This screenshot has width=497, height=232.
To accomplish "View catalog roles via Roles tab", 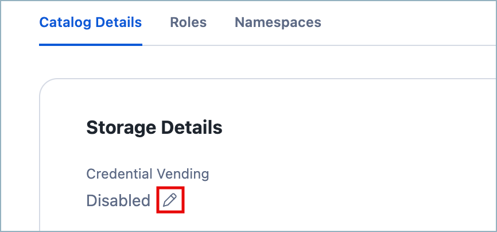I will 188,23.
